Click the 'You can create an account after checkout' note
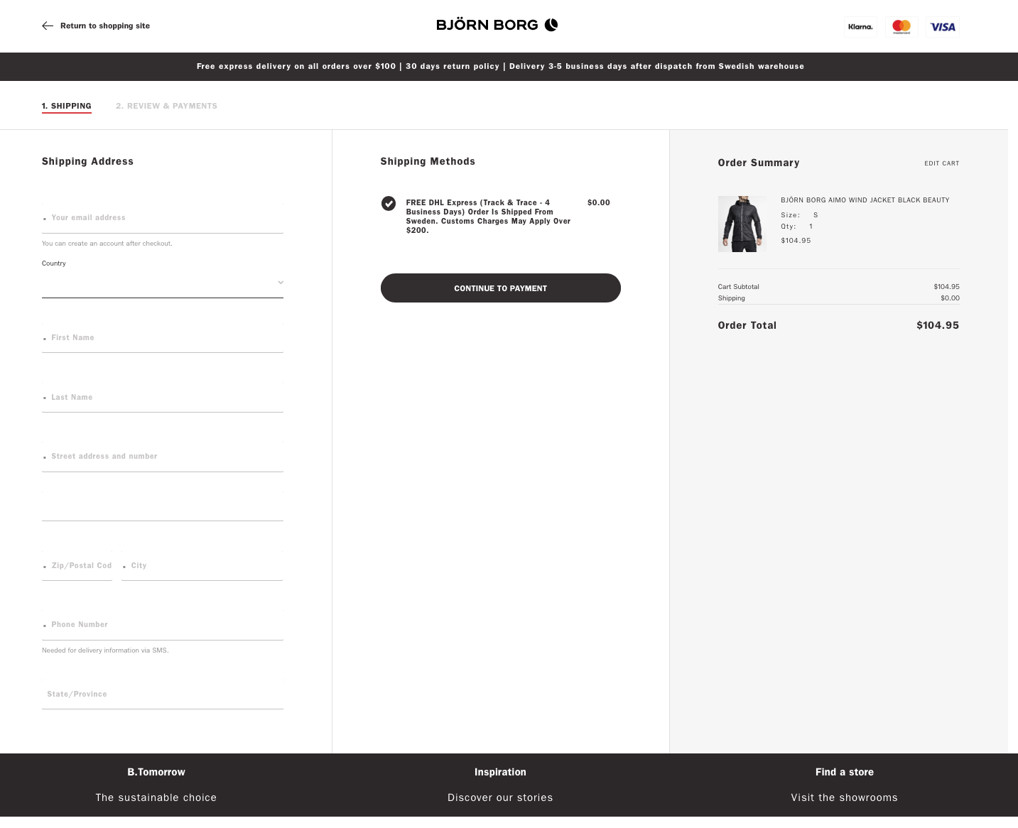This screenshot has width=1018, height=828. (107, 244)
